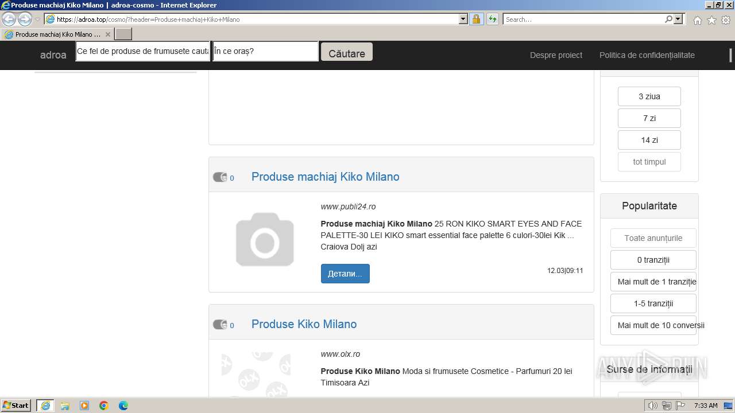The width and height of the screenshot is (735, 413).
Task: Open Produse machiaj Kiko Milano listing title
Action: point(326,177)
